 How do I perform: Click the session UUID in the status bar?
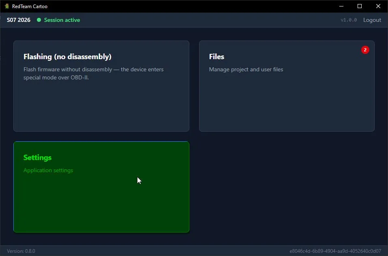335,251
